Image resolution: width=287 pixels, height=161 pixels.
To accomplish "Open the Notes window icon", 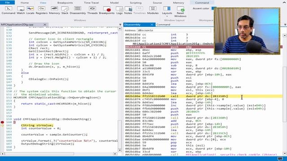I will 128,10.
